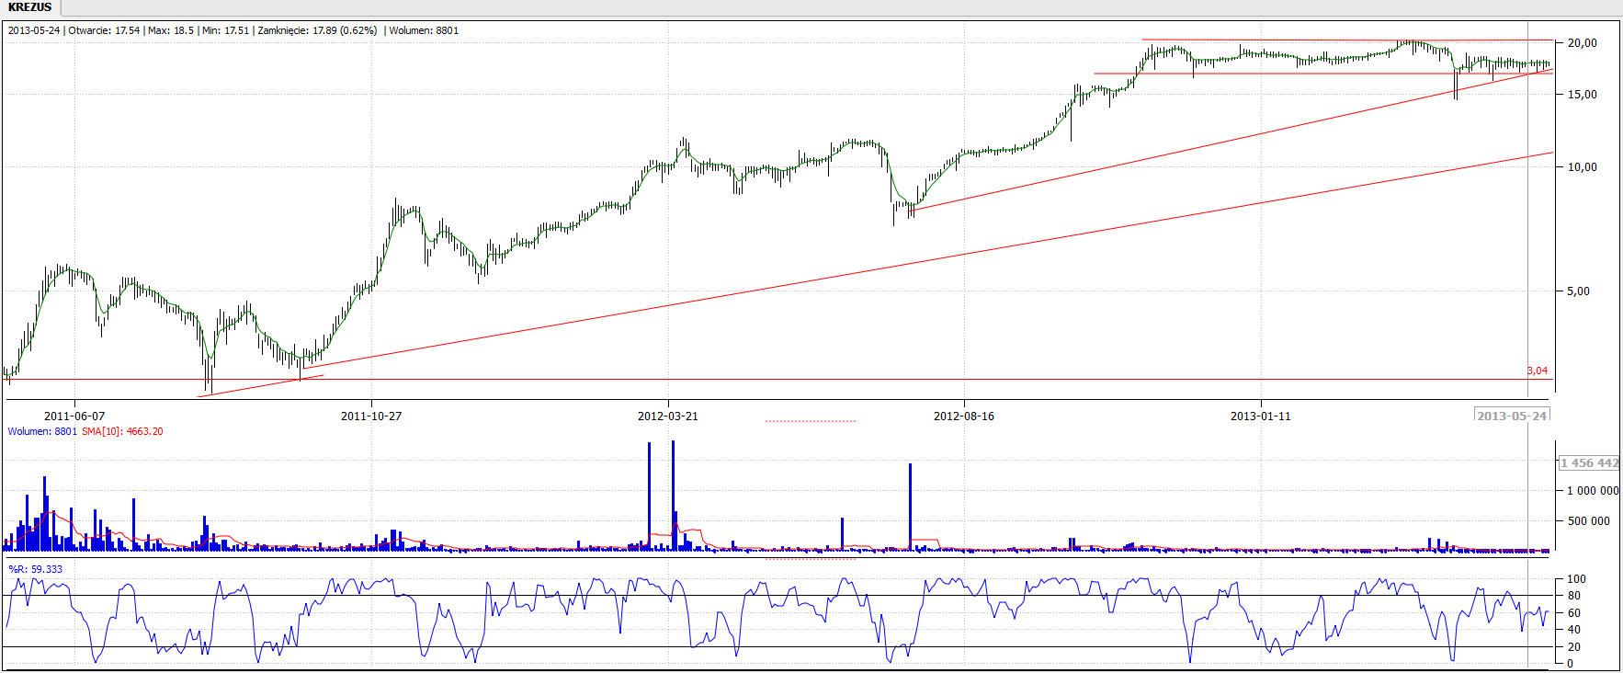1623x673 pixels.
Task: Click the 2011-06-07 date axis label
Action: tap(74, 416)
